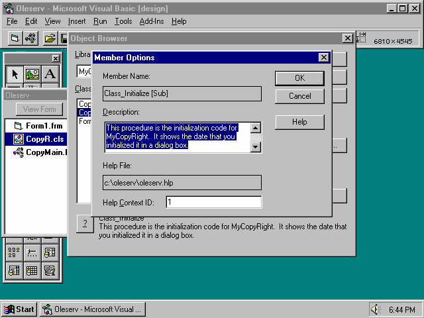
Task: Click the question mark button in Object Browser
Action: (x=85, y=224)
